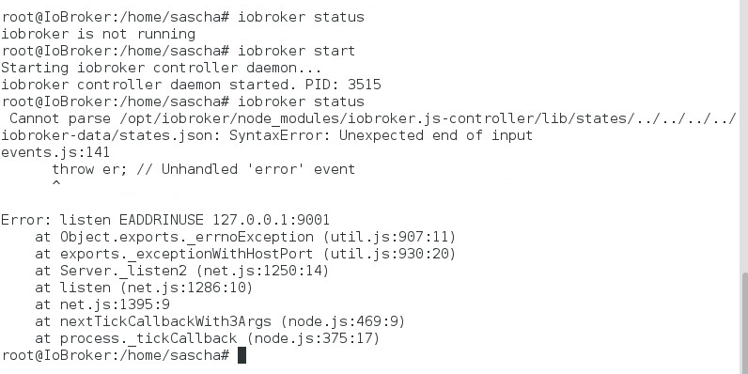This screenshot has height=374, width=748.
Task: Click the 'events.js:141' line
Action: (55, 152)
